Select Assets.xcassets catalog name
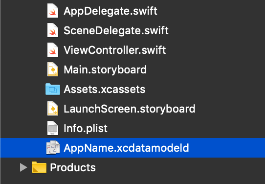The width and height of the screenshot is (265, 184). (x=105, y=89)
